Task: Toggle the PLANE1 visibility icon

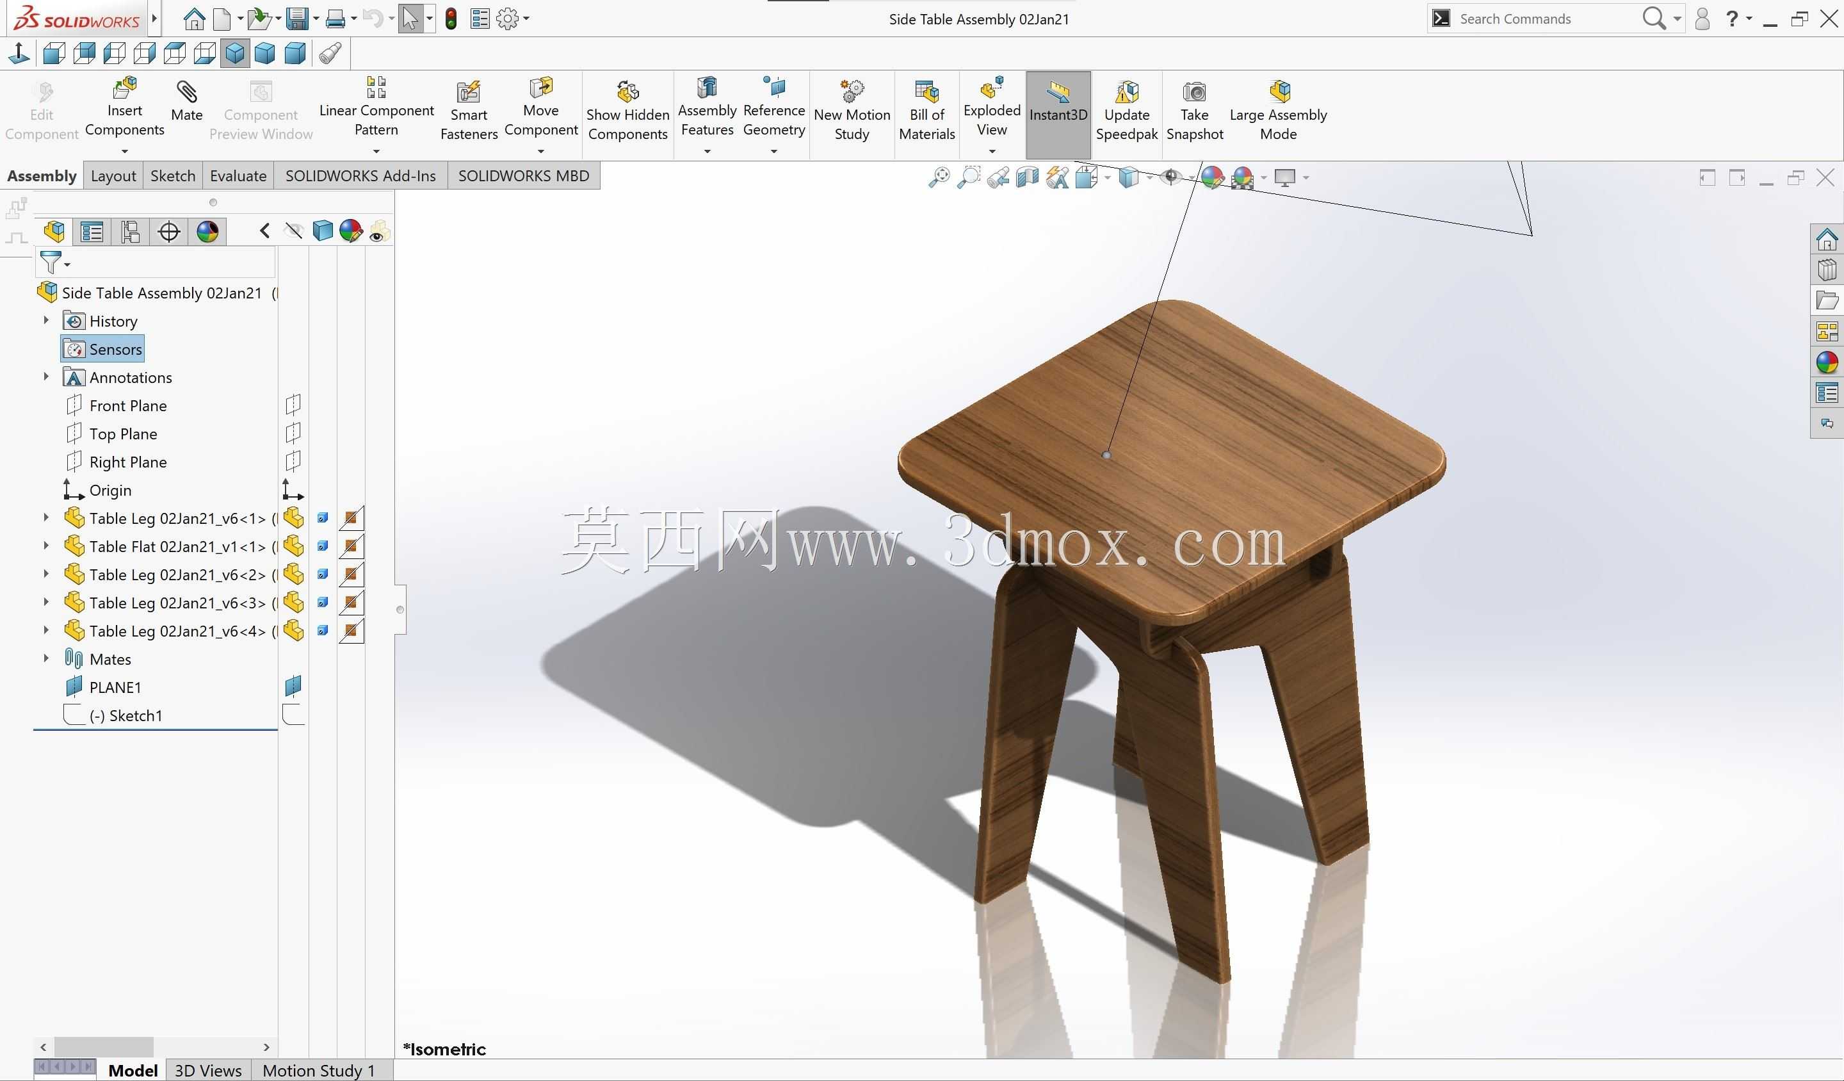Action: point(293,687)
